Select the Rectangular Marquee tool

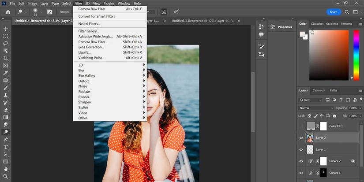[x=6, y=36]
